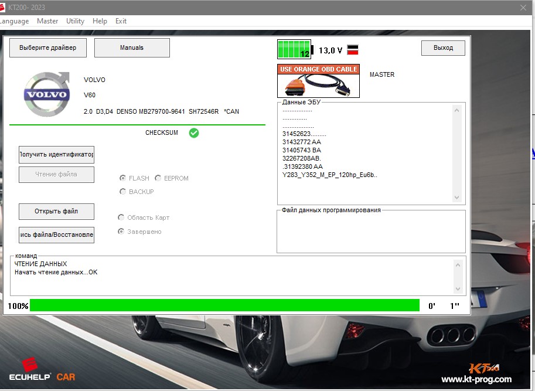Click the KT200 app icon in title bar
The width and height of the screenshot is (535, 391).
tap(3, 7)
